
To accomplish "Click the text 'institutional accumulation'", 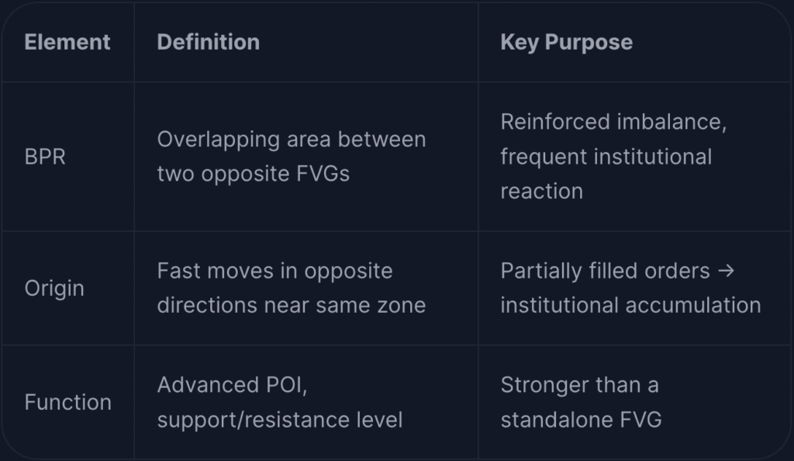I will tap(630, 306).
